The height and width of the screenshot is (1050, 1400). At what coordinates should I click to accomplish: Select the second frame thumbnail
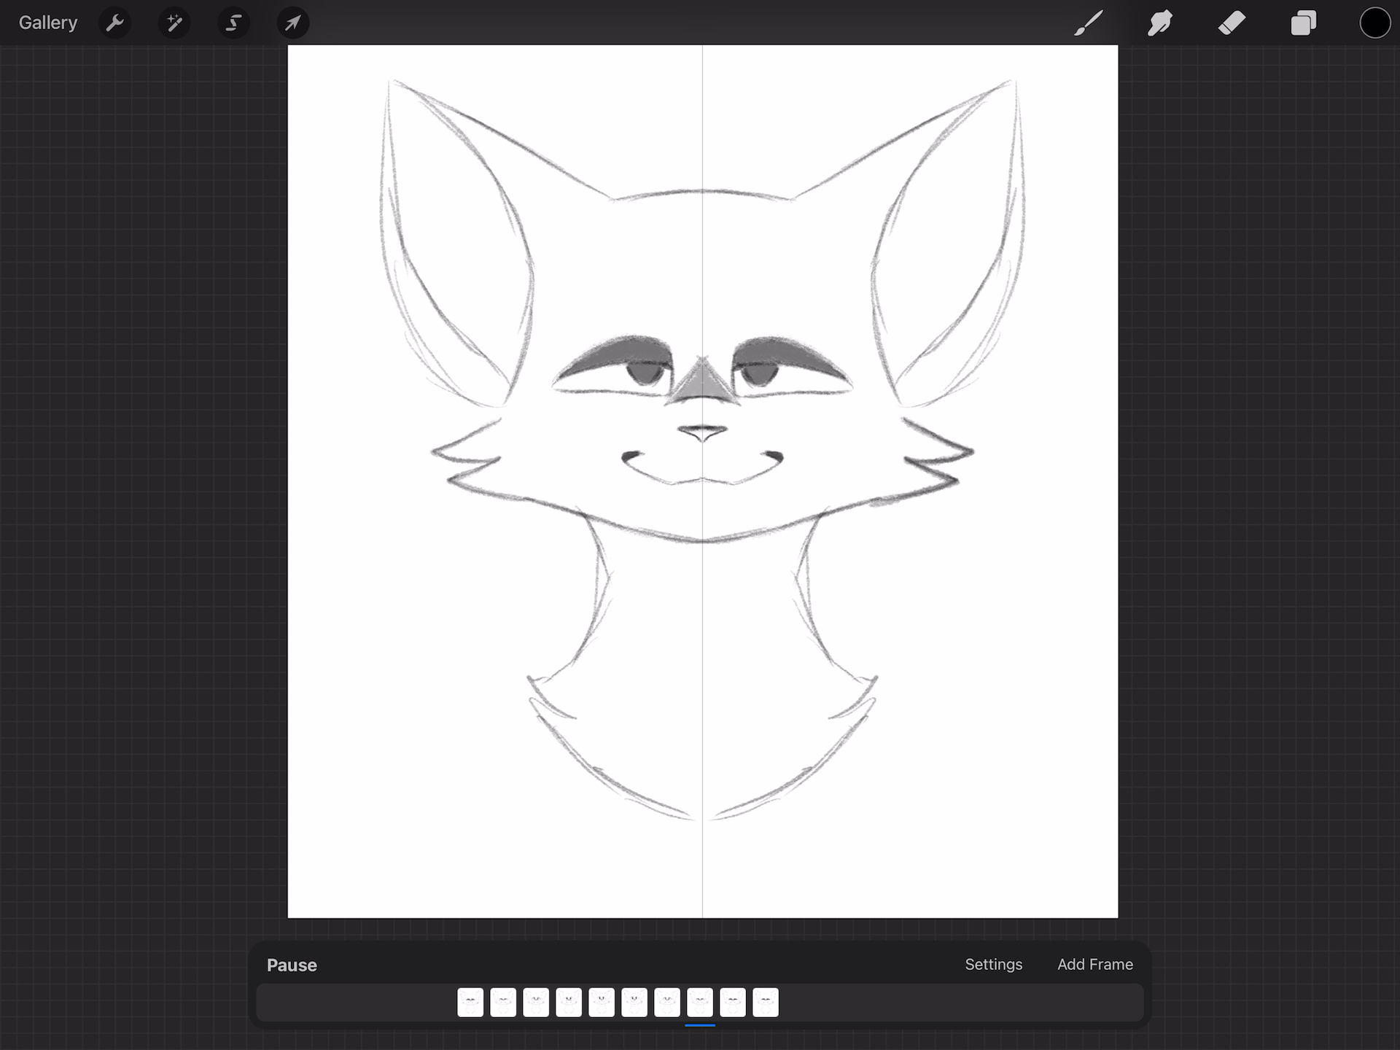click(x=503, y=1003)
